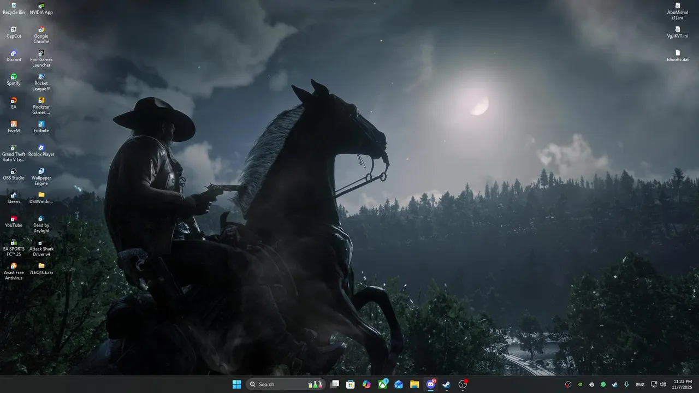Launch Dead by Daylight shortcut
The height and width of the screenshot is (393, 699).
point(41,224)
